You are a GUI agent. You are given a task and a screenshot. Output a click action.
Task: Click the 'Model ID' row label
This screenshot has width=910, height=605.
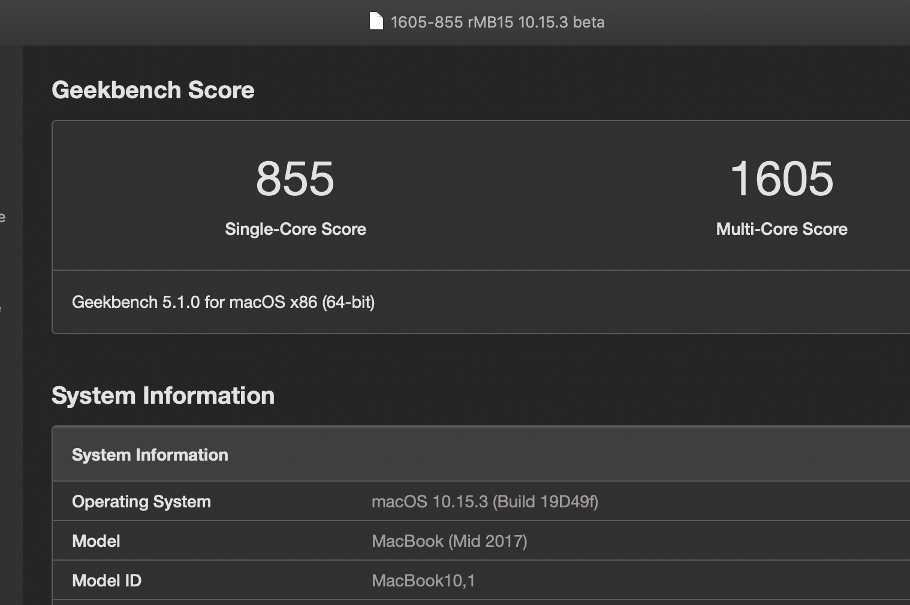107,580
